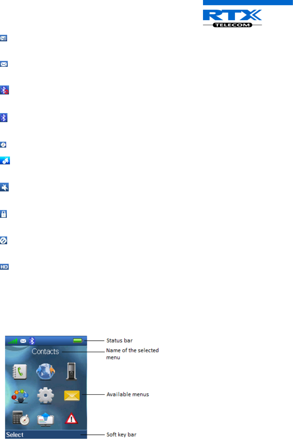The width and height of the screenshot is (293, 444).
Task: Open the red warning triangle menu icon
Action: 71,418
